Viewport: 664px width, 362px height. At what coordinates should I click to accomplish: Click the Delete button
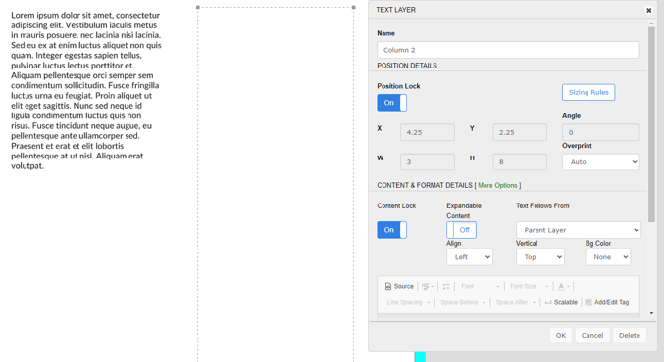pyautogui.click(x=630, y=335)
